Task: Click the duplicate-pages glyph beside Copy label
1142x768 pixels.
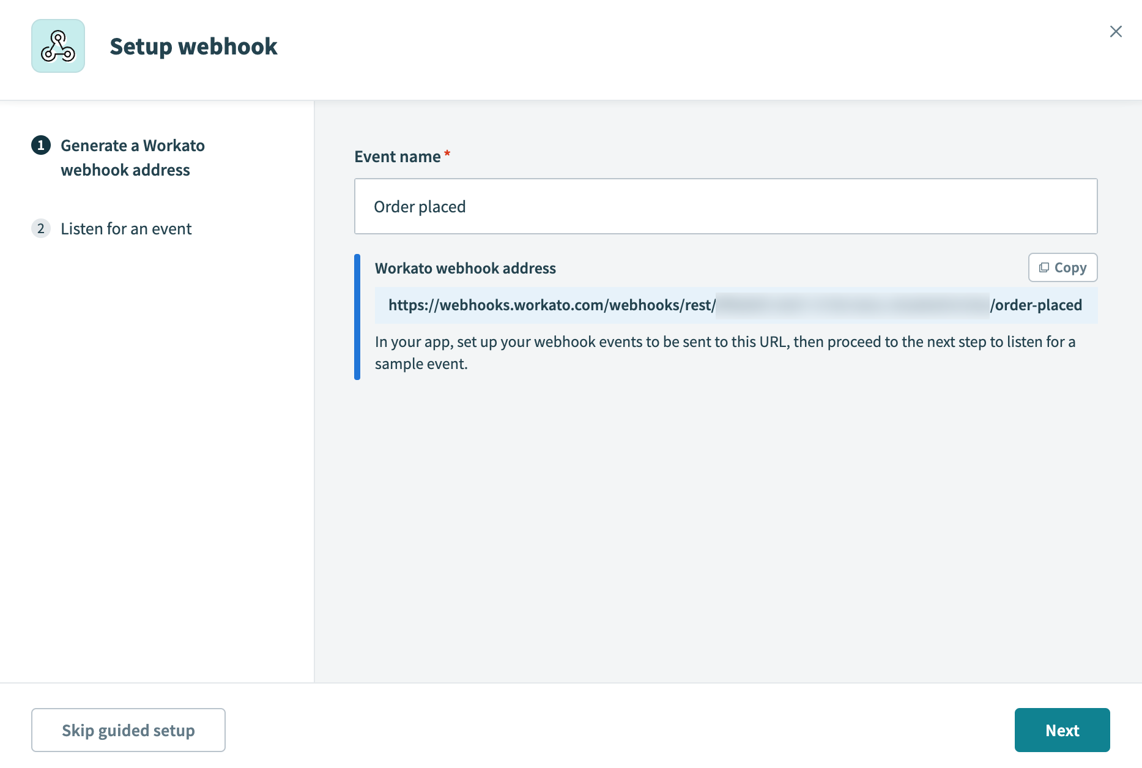Action: pyautogui.click(x=1045, y=267)
